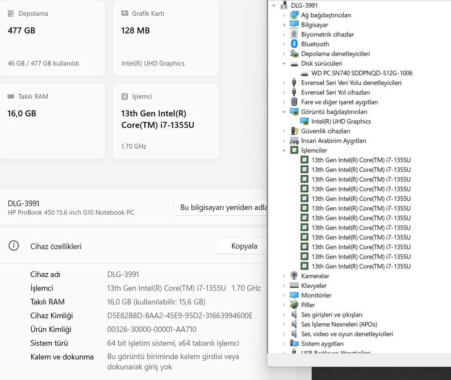The width and height of the screenshot is (451, 380).
Task: Collapse the DLG-3991 root node
Action: pyautogui.click(x=274, y=5)
